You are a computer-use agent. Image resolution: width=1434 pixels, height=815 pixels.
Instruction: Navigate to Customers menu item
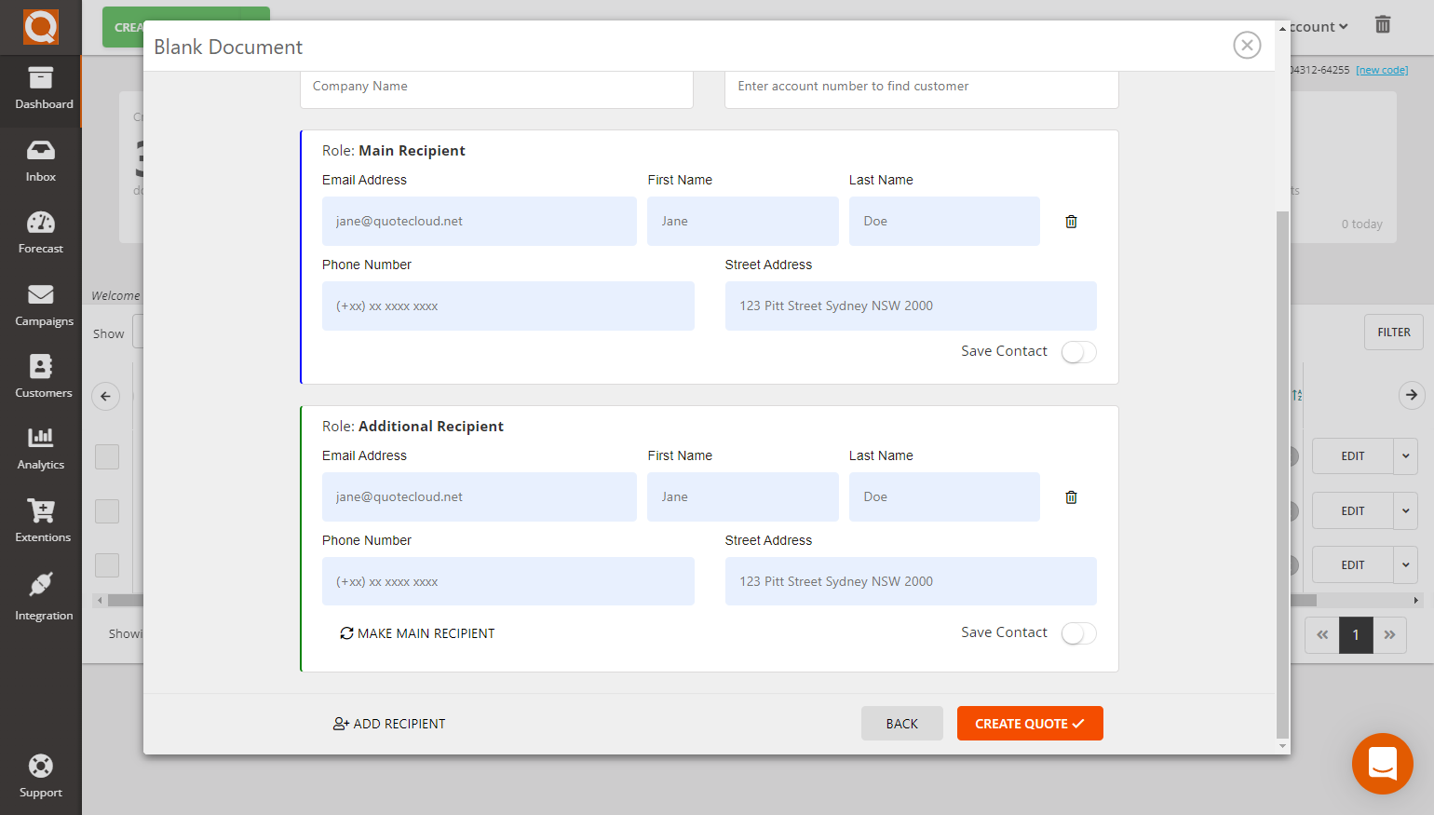tap(41, 376)
